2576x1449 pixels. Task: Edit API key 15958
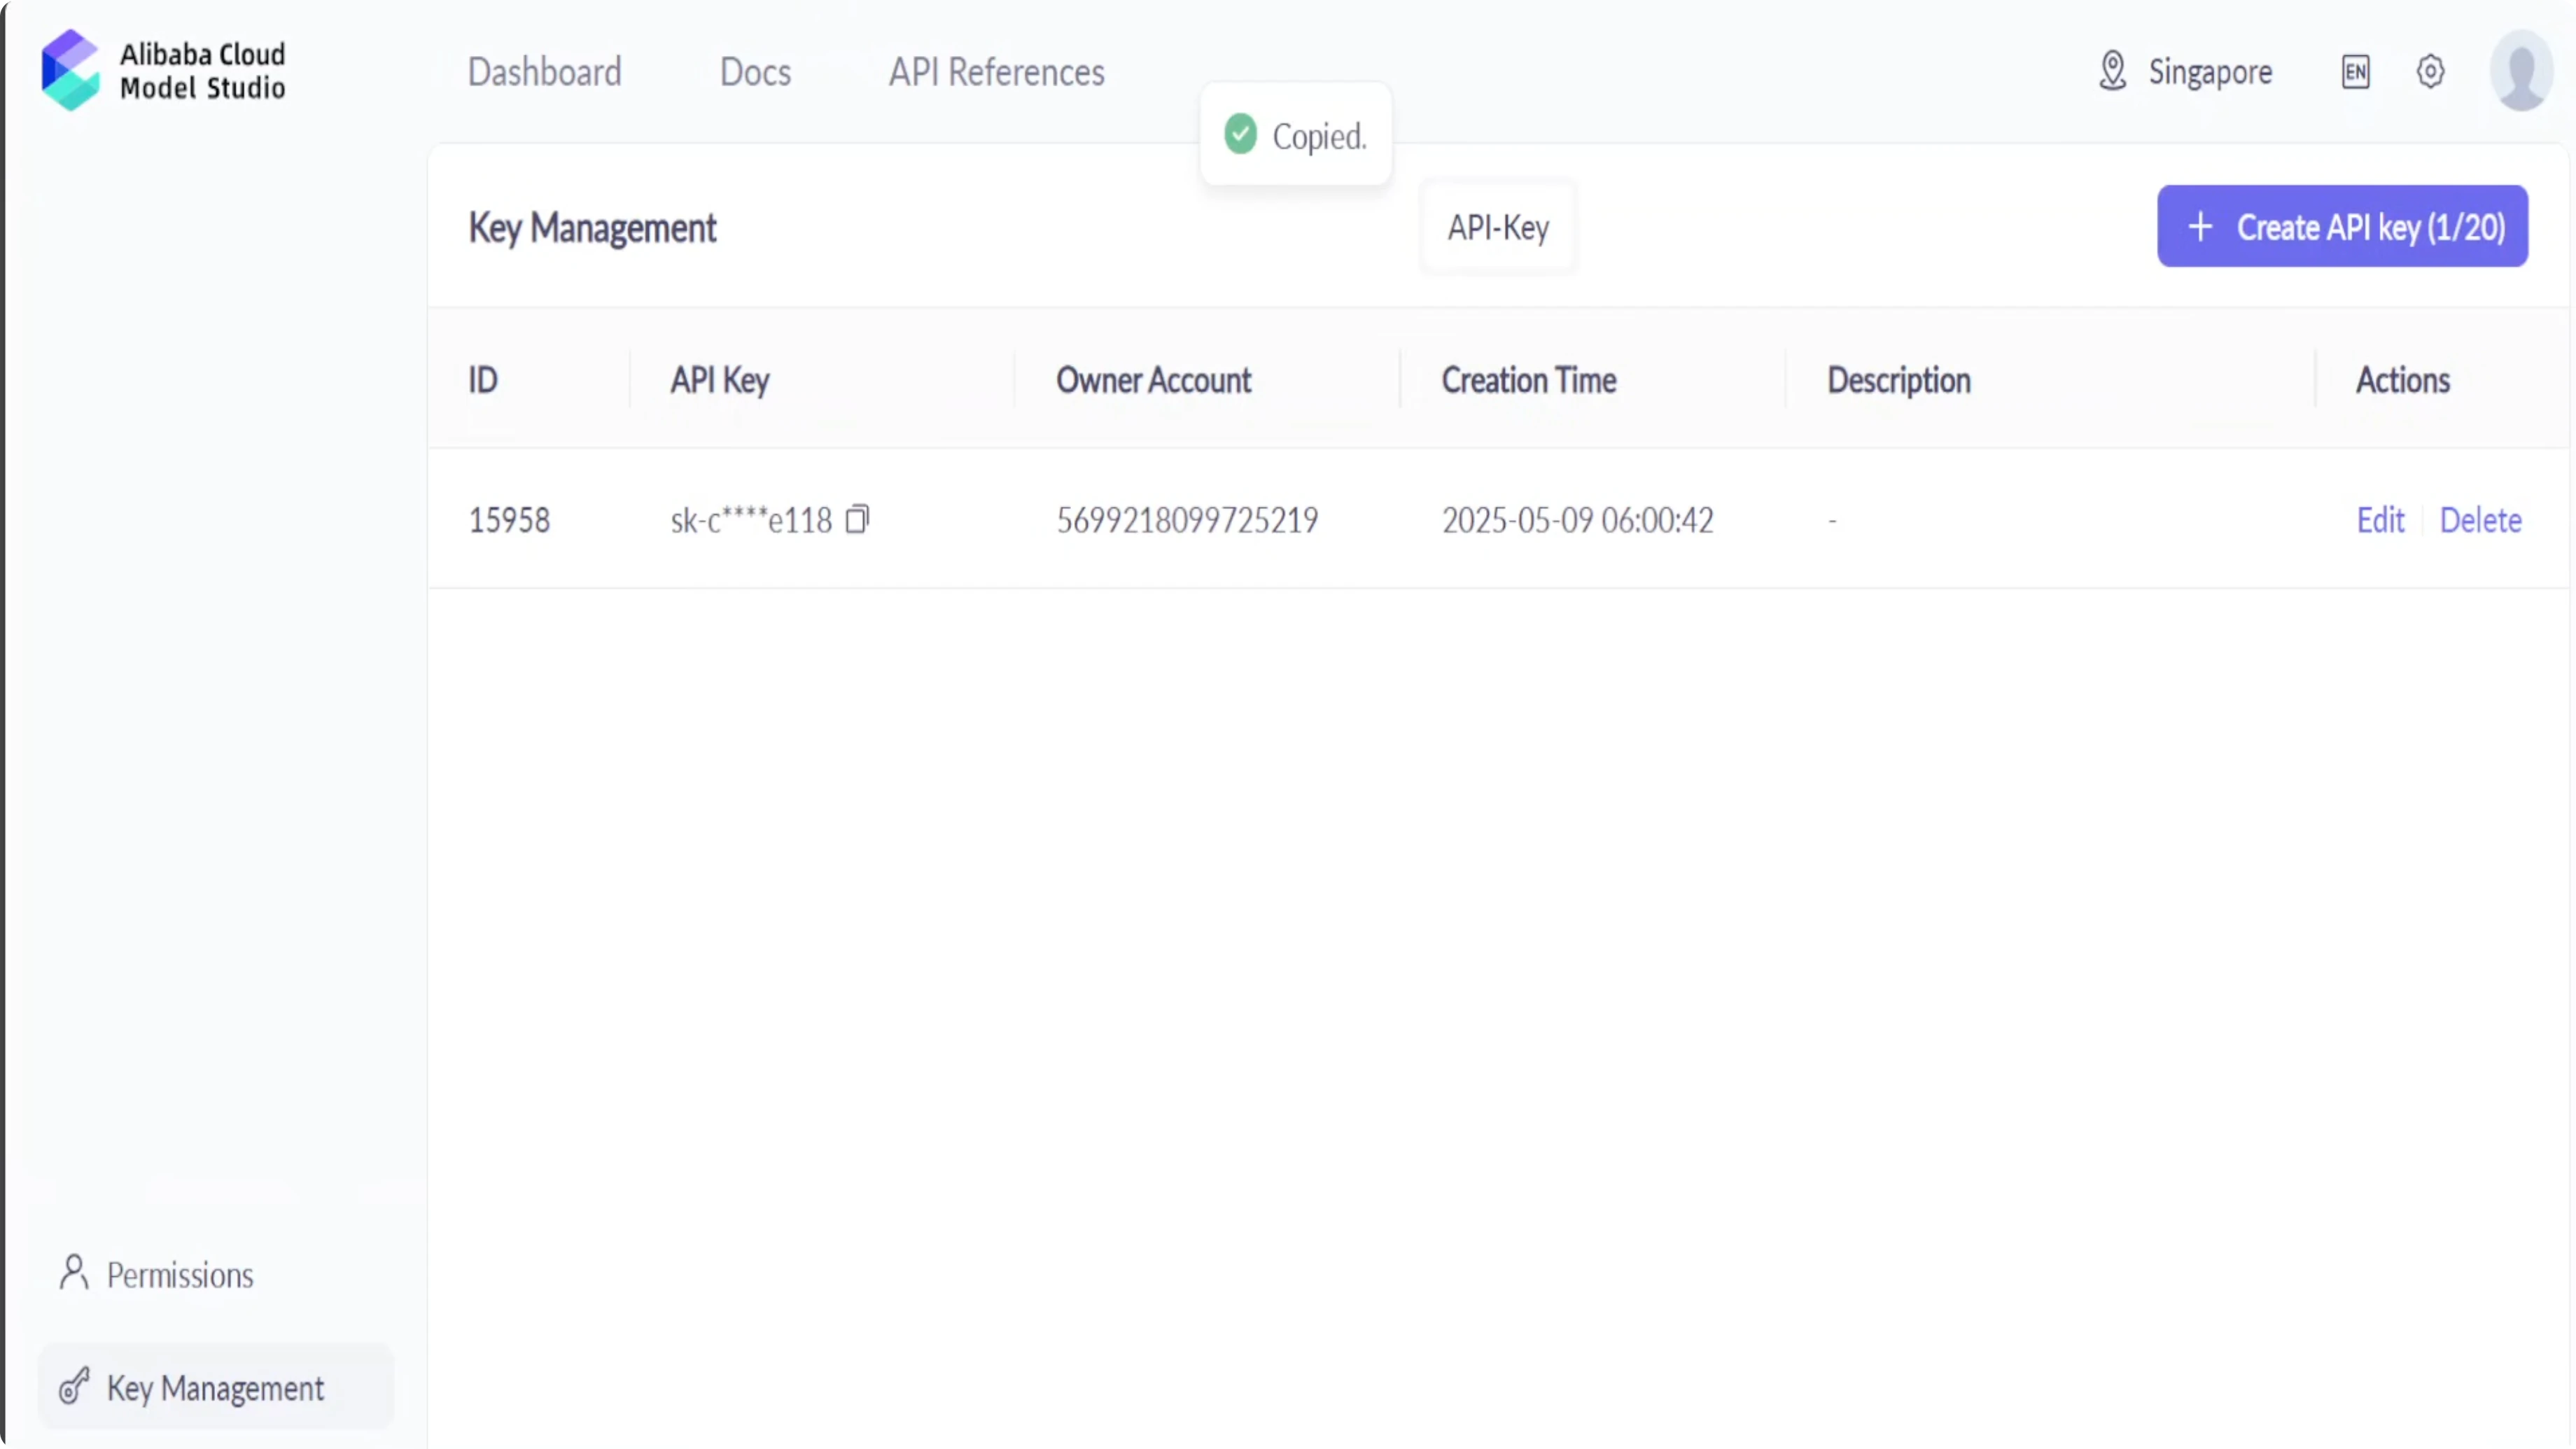(2380, 520)
